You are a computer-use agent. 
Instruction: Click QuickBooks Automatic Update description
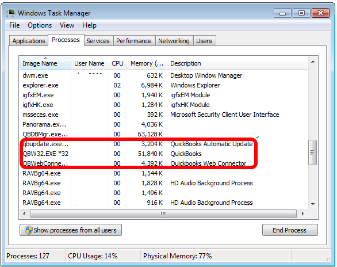212,144
